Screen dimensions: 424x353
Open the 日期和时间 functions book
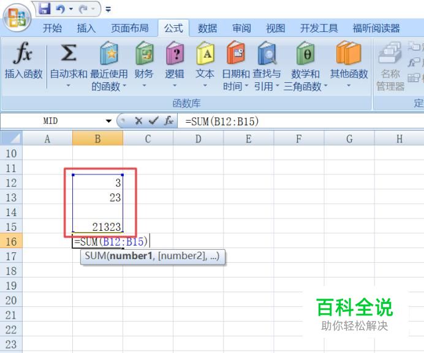(236, 53)
